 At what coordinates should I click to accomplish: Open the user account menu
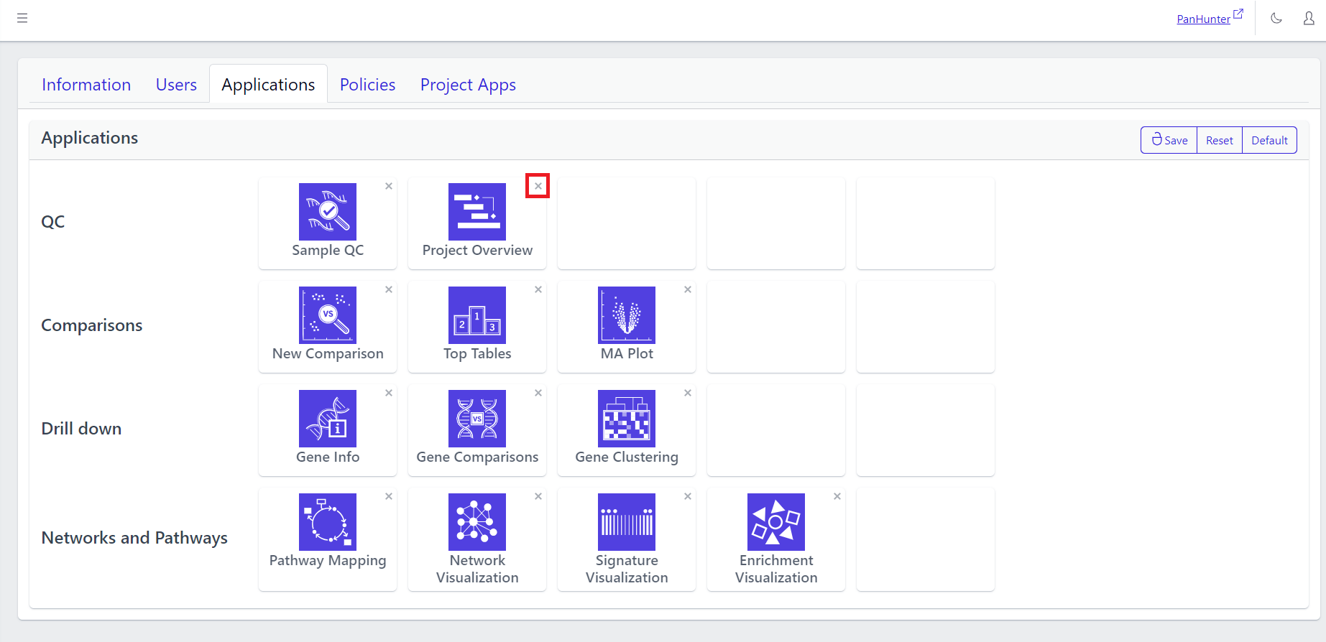pyautogui.click(x=1309, y=19)
